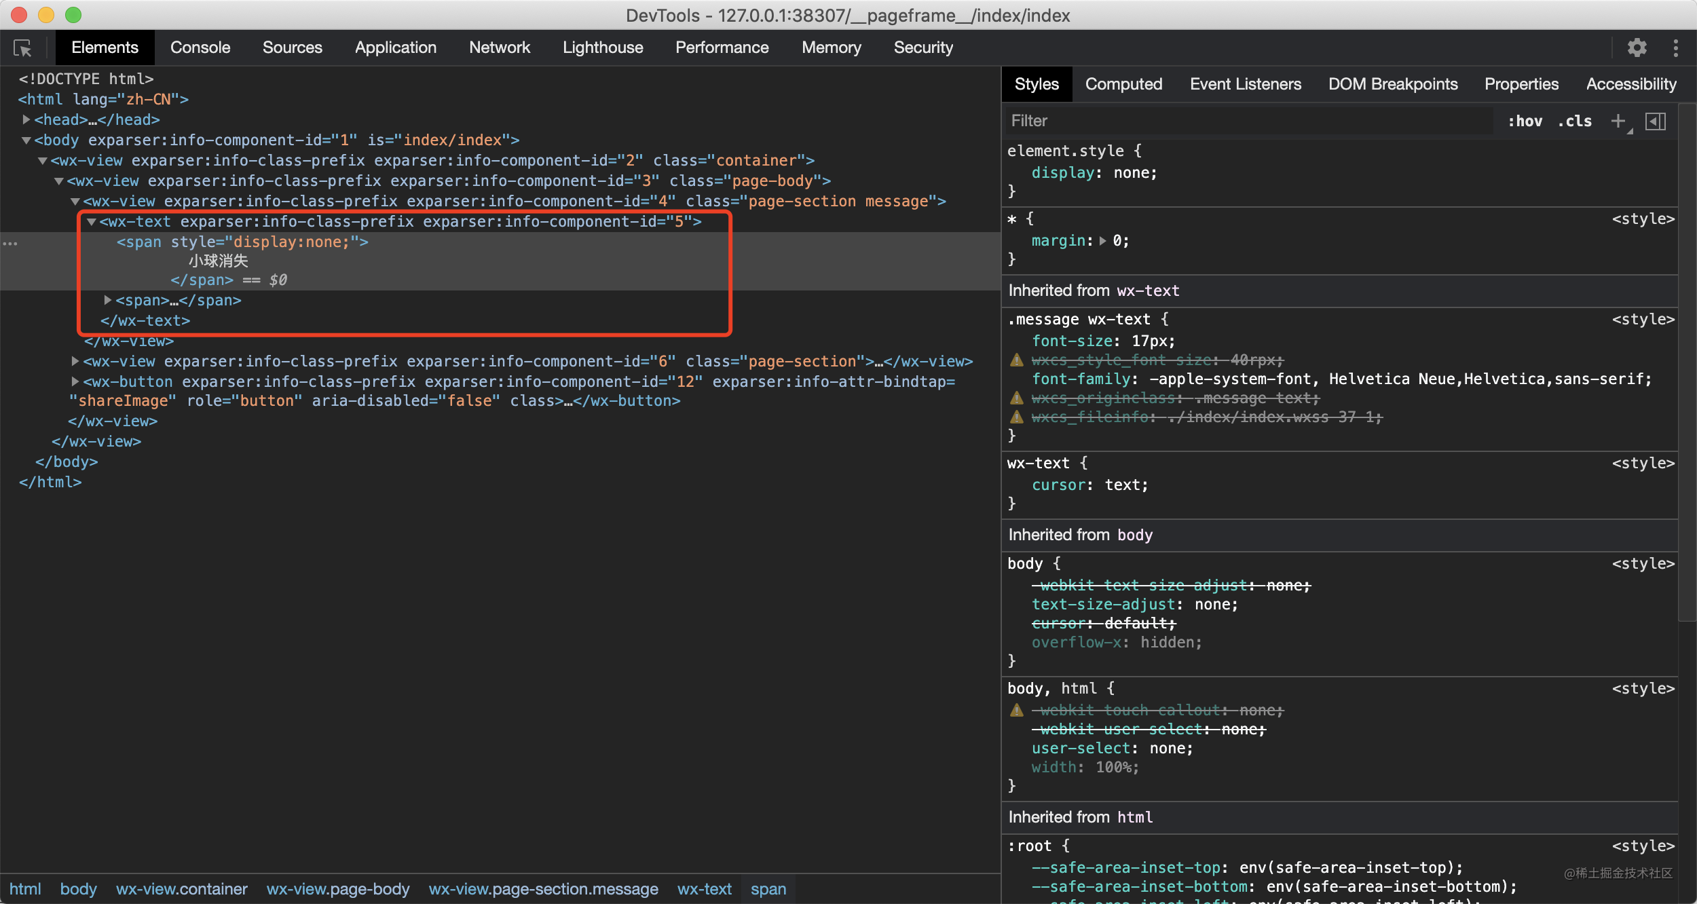Open the Performance tab

(x=722, y=48)
